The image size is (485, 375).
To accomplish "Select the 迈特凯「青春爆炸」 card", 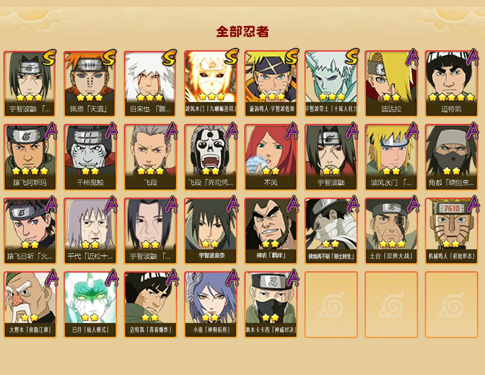I will [x=150, y=305].
